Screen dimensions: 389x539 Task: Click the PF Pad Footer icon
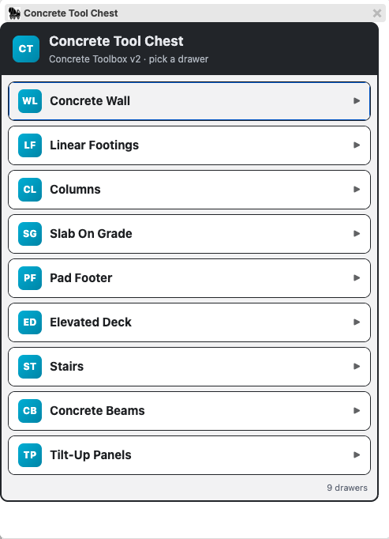(x=30, y=278)
